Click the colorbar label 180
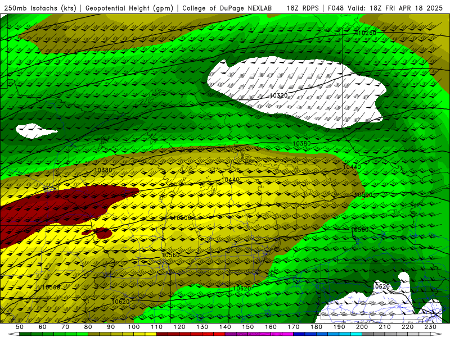 pos(317,327)
